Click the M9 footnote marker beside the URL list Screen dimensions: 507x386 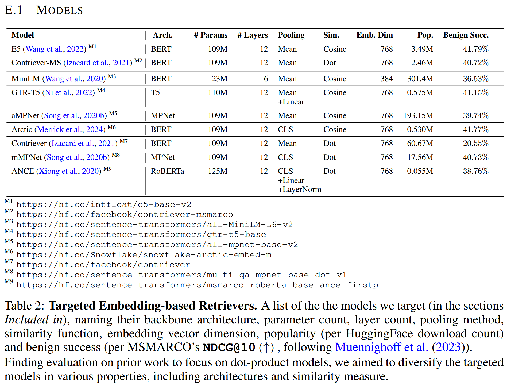9,281
